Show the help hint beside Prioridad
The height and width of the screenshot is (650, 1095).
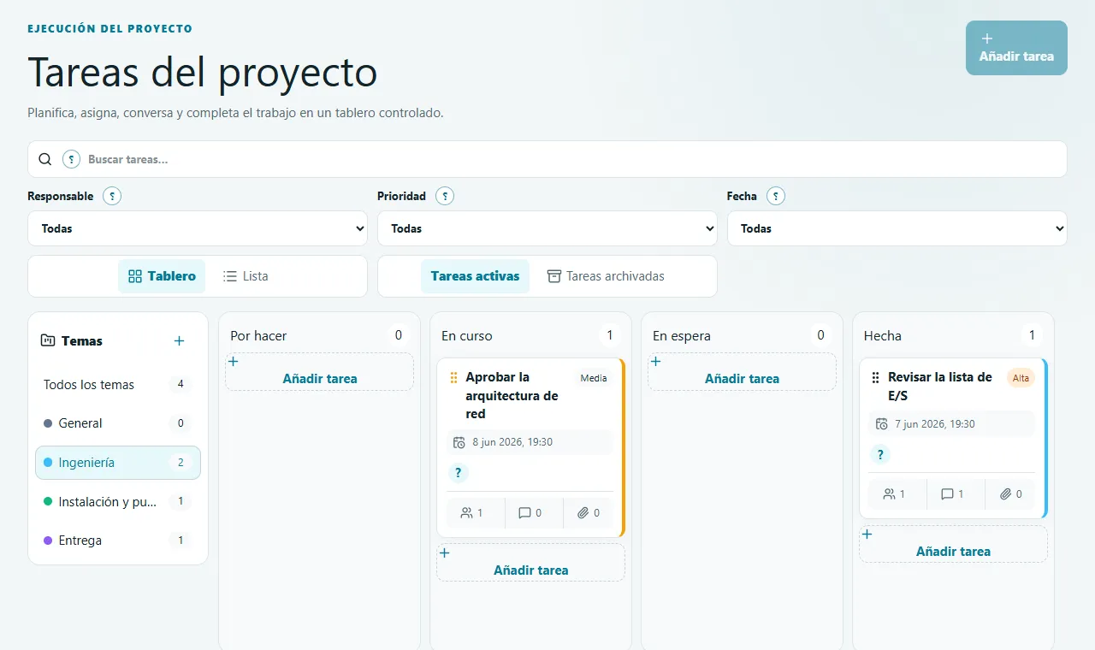point(445,196)
